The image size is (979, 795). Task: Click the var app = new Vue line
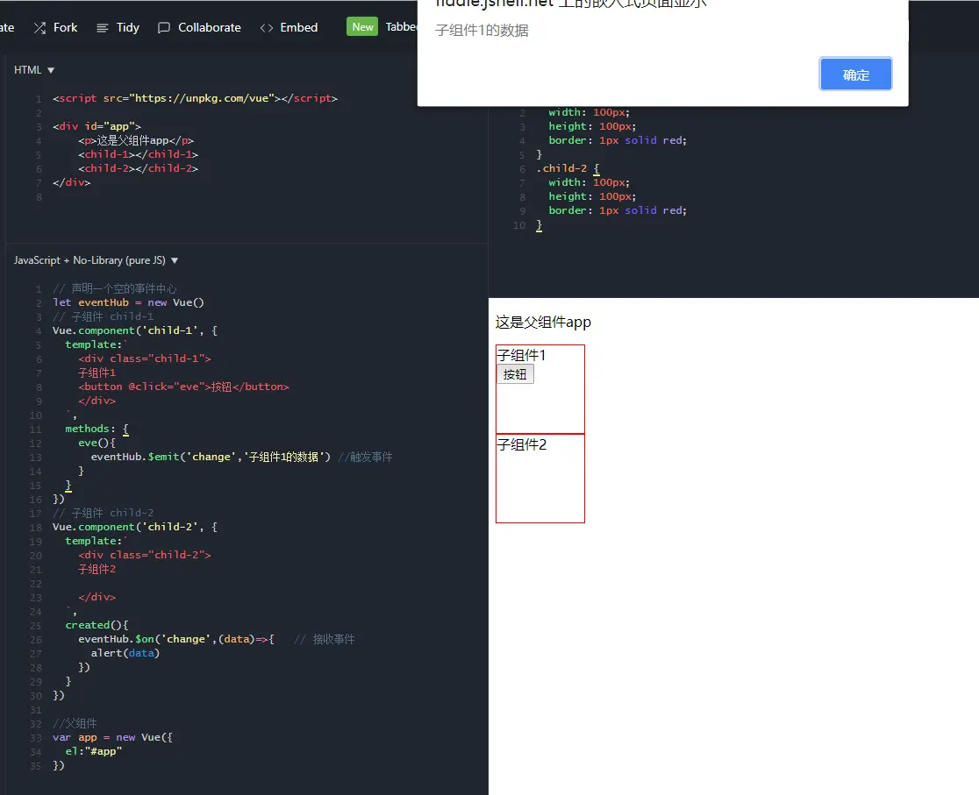112,738
